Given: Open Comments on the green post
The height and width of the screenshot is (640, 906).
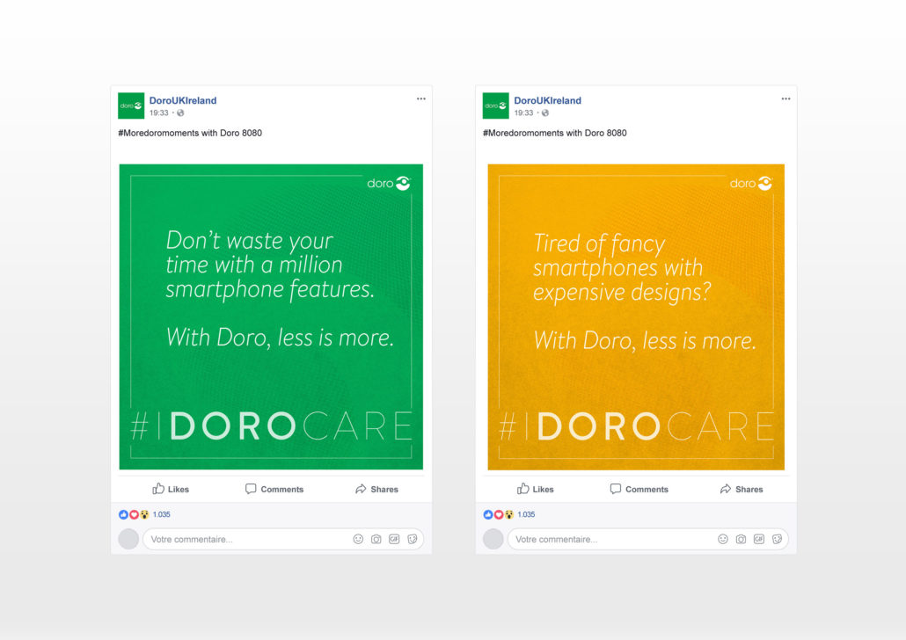Looking at the screenshot, I should pos(274,490).
